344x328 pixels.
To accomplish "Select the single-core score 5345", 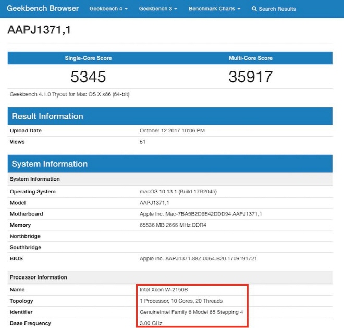I will coord(88,77).
